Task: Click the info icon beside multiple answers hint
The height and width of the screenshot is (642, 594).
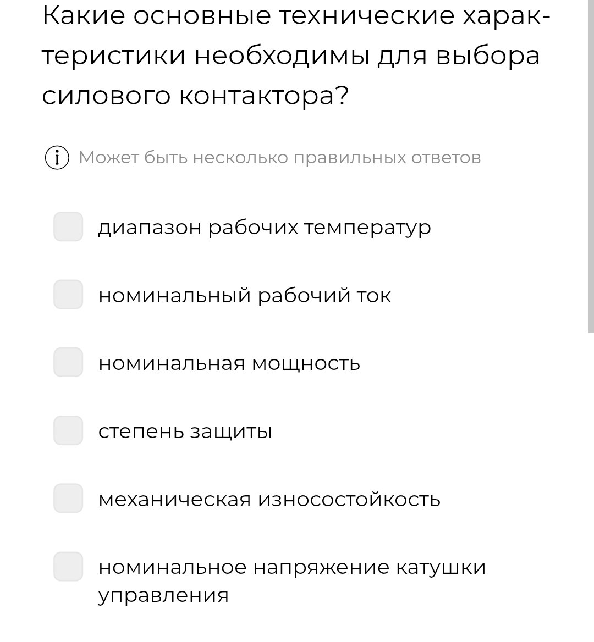Action: 57,158
